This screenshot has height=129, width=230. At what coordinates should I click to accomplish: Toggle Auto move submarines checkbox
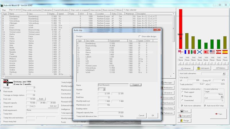coord(182,105)
